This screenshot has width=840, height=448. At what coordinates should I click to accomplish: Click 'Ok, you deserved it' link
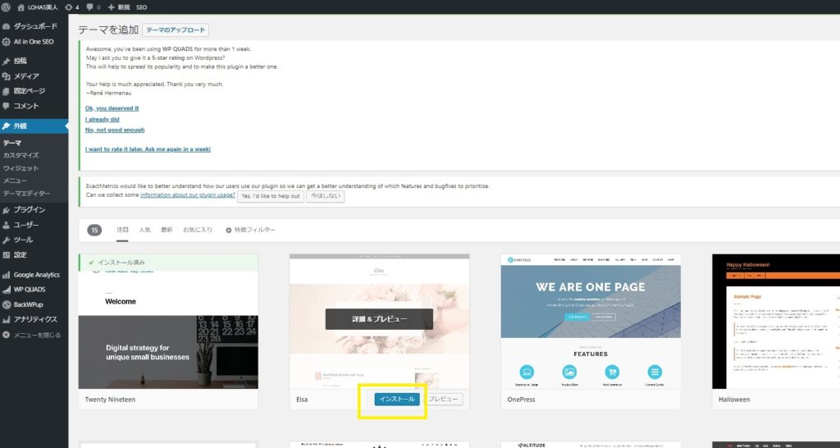[x=112, y=108]
